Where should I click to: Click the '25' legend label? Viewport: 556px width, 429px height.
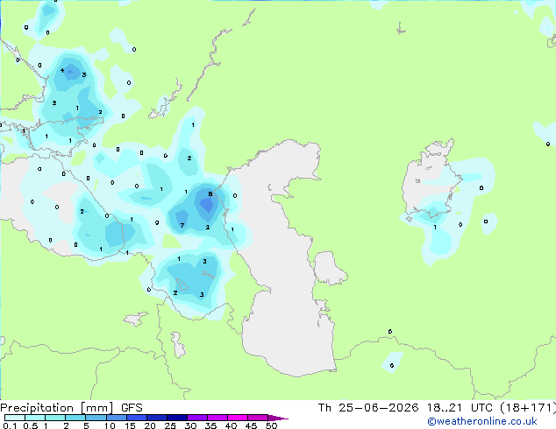[170, 425]
